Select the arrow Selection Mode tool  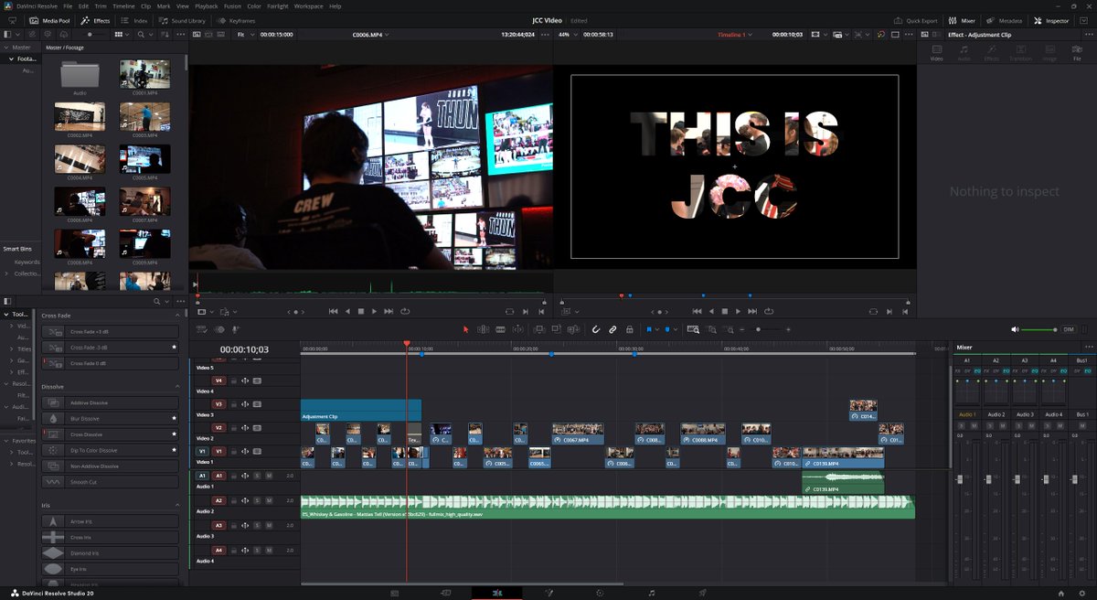click(465, 329)
